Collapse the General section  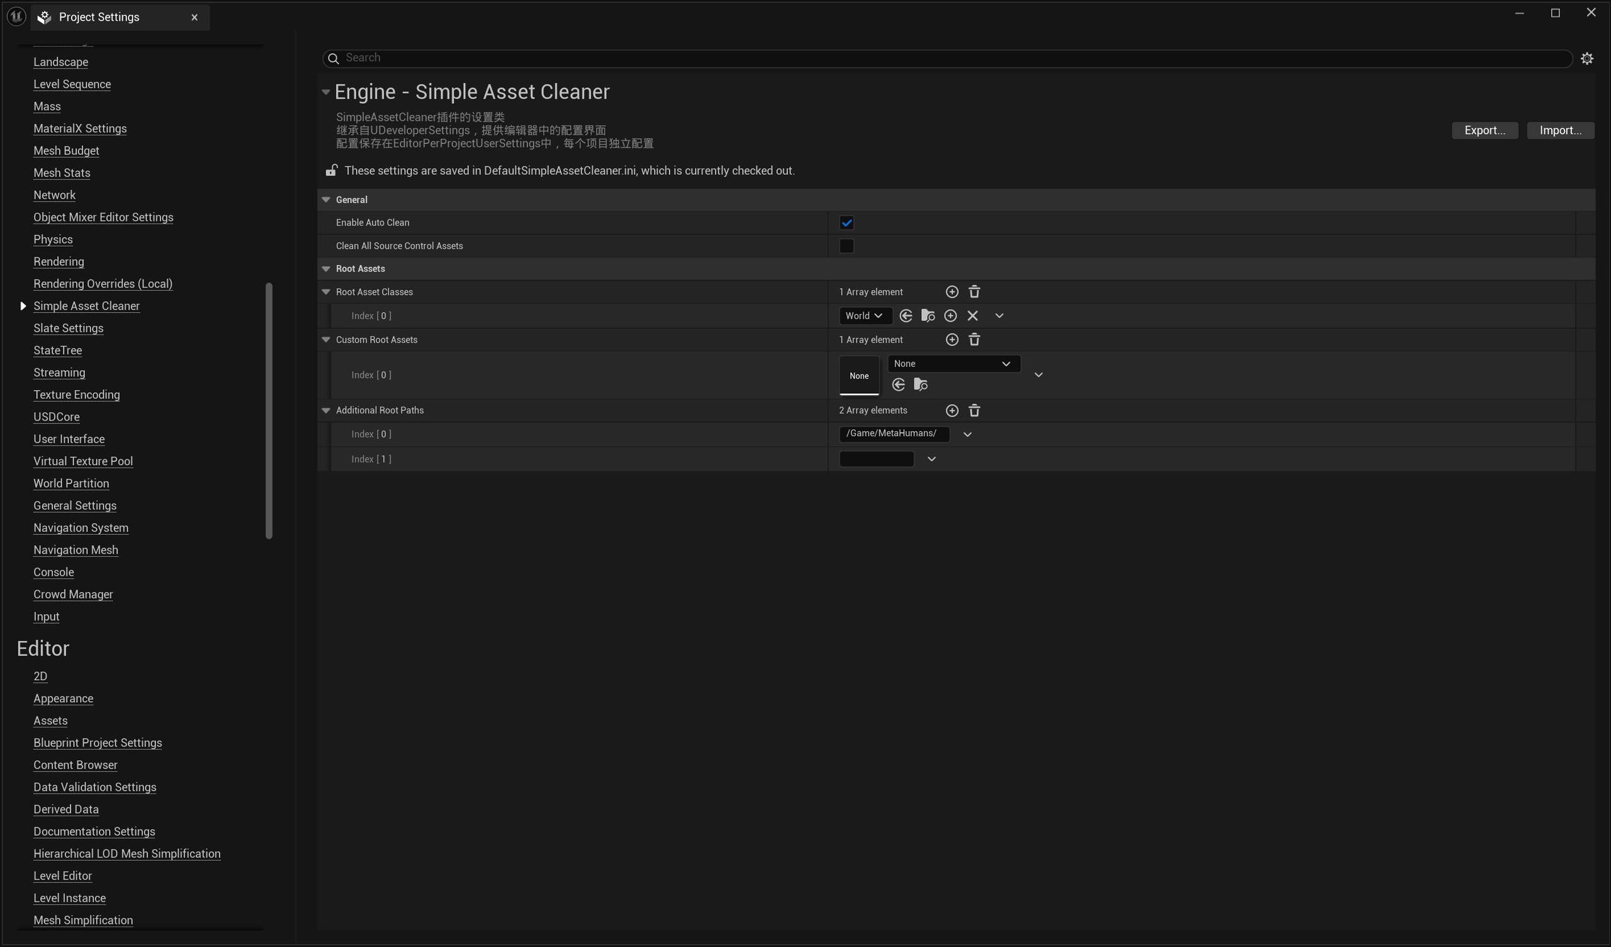[326, 199]
